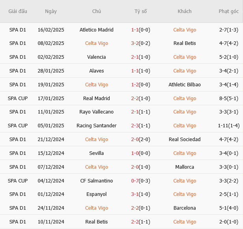Open Racing Santander team link
Viewport: 243px width, 229px height.
(x=96, y=126)
